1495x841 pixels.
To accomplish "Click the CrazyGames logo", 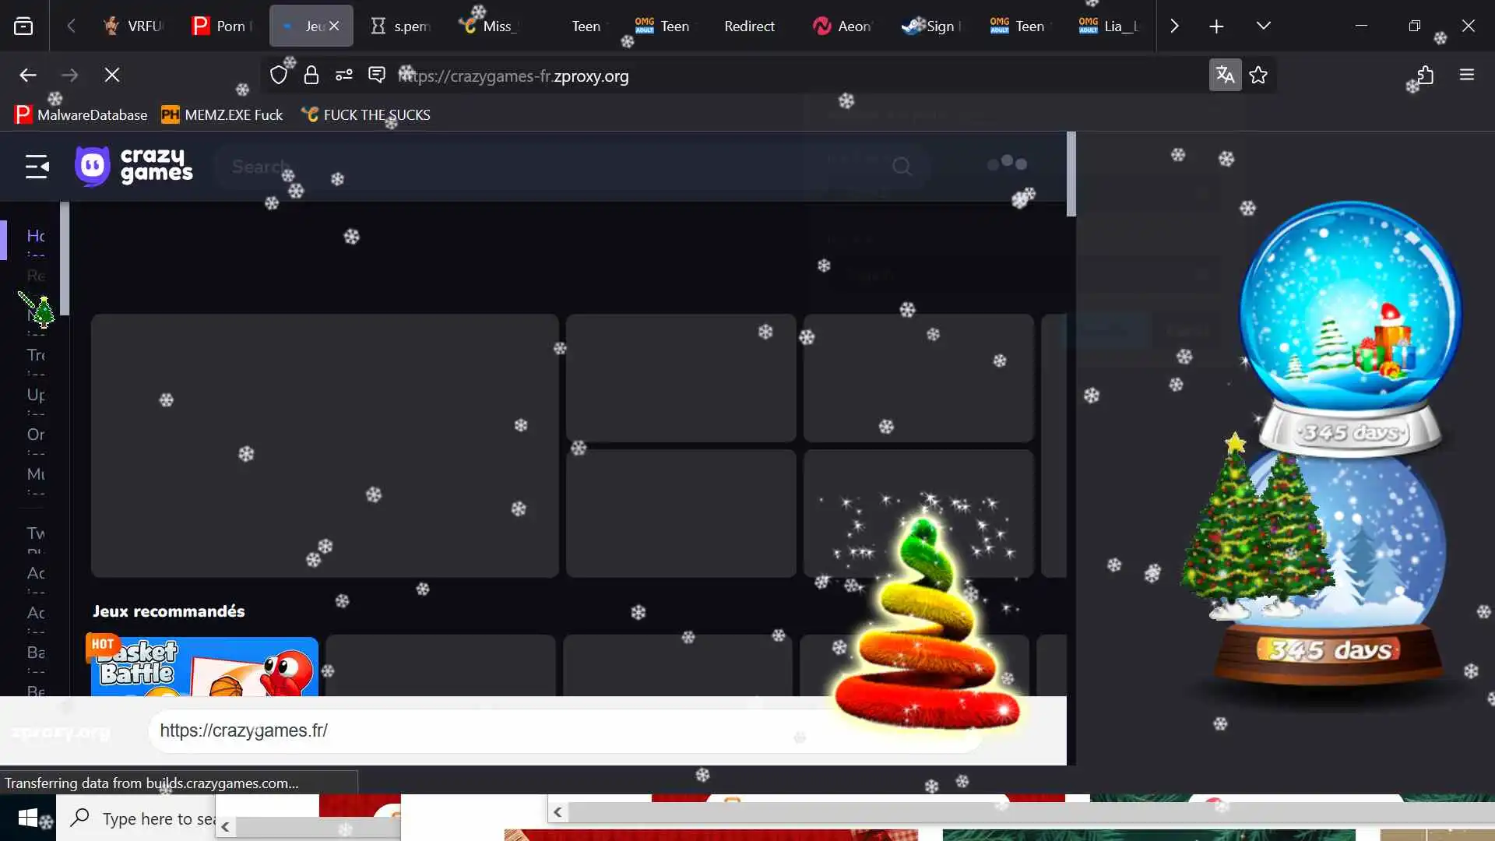I will pos(134,166).
